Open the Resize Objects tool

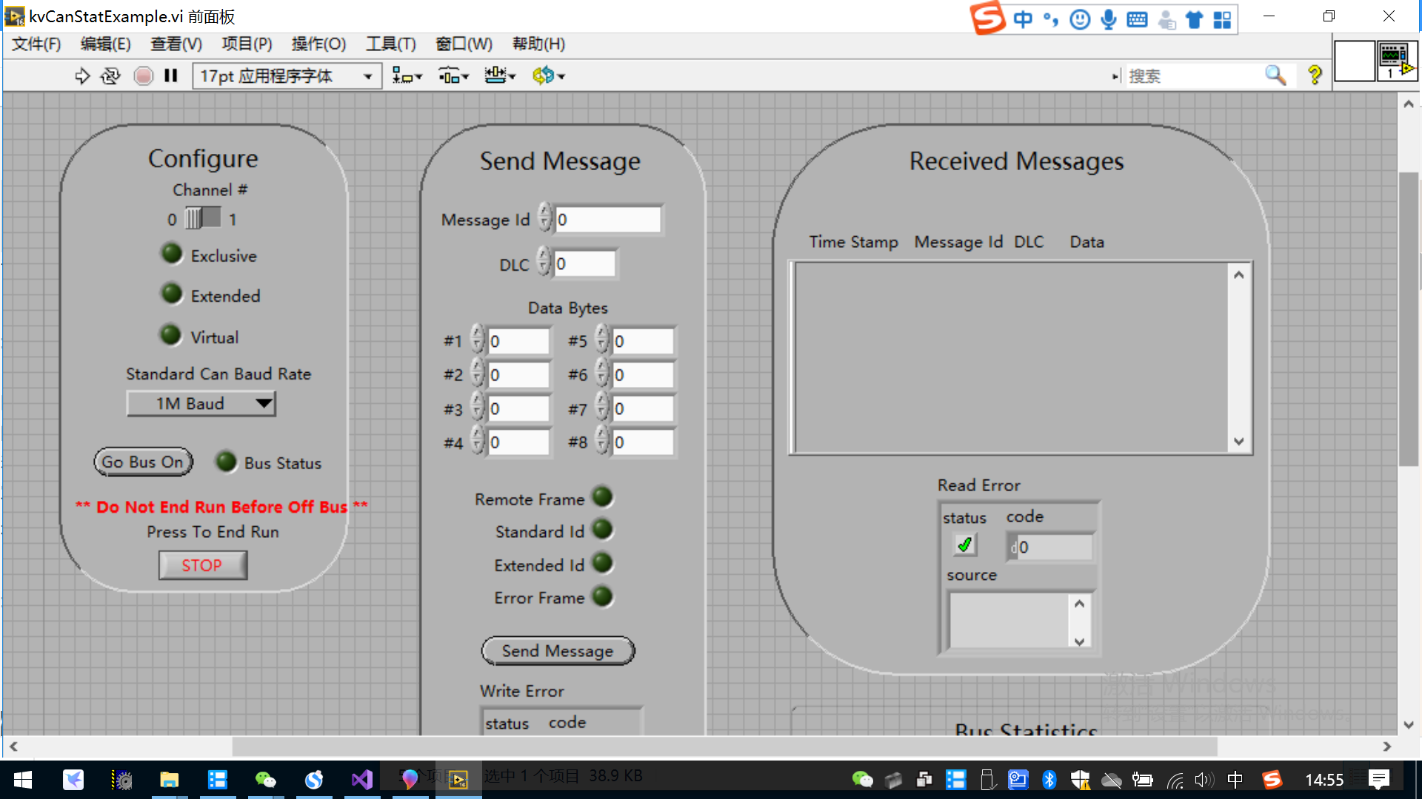(x=499, y=75)
